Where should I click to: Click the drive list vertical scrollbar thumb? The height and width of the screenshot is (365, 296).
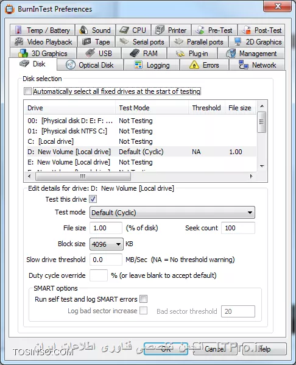tap(261, 122)
